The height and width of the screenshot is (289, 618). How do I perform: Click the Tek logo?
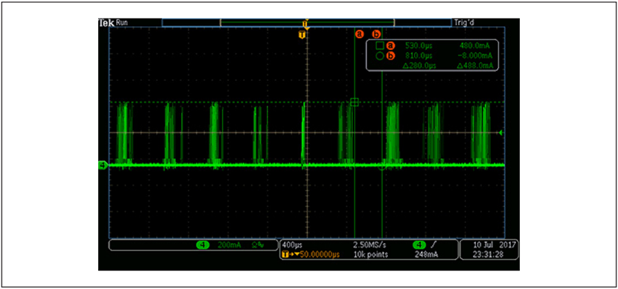[106, 23]
